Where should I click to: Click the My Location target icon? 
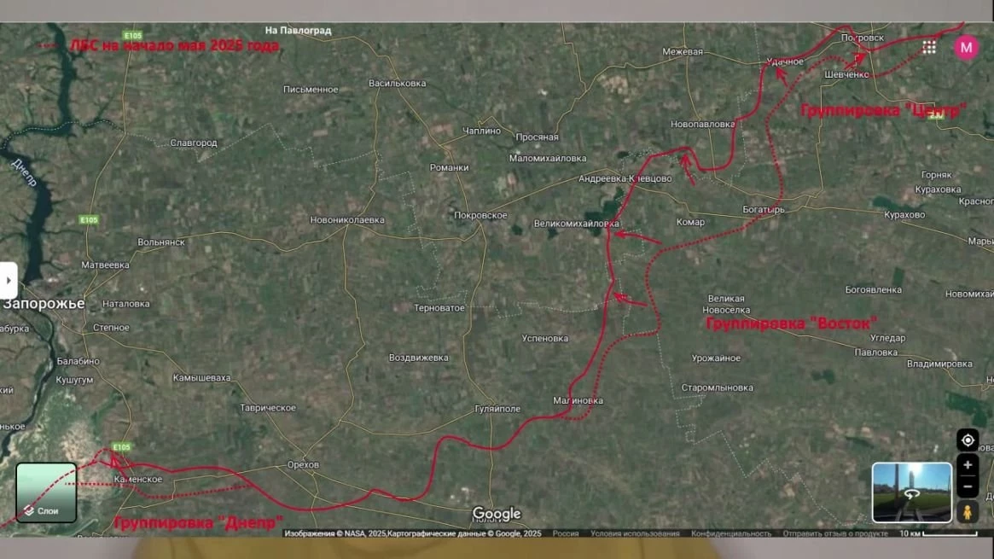pyautogui.click(x=968, y=440)
